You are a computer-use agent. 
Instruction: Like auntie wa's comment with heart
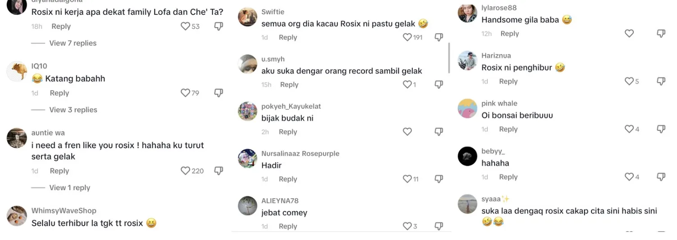[186, 171]
